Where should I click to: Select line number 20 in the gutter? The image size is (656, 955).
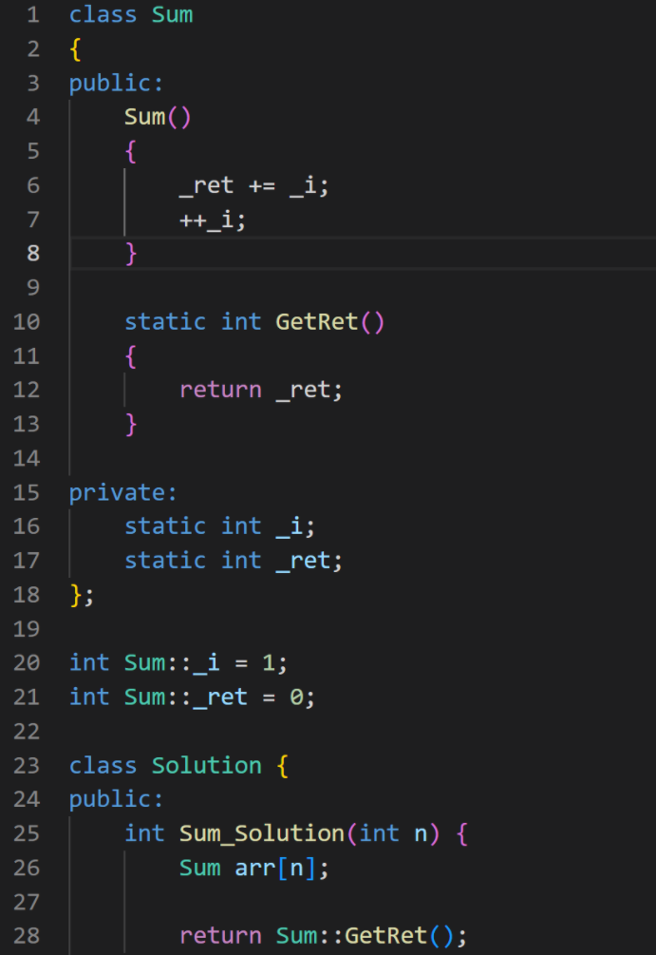pyautogui.click(x=27, y=662)
